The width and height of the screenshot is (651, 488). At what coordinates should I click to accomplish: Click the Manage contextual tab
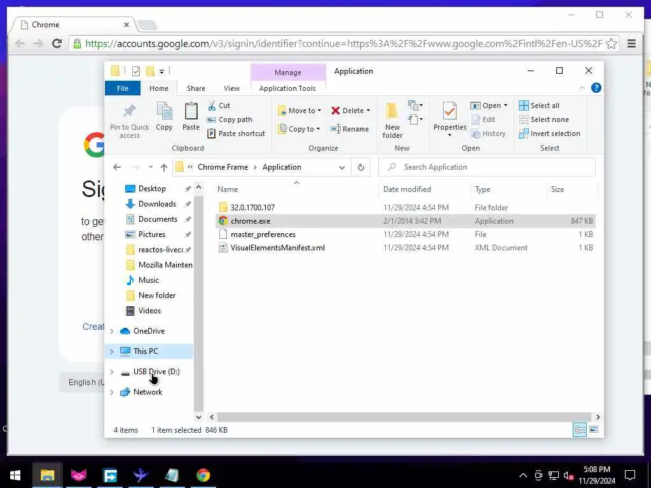[x=288, y=72]
